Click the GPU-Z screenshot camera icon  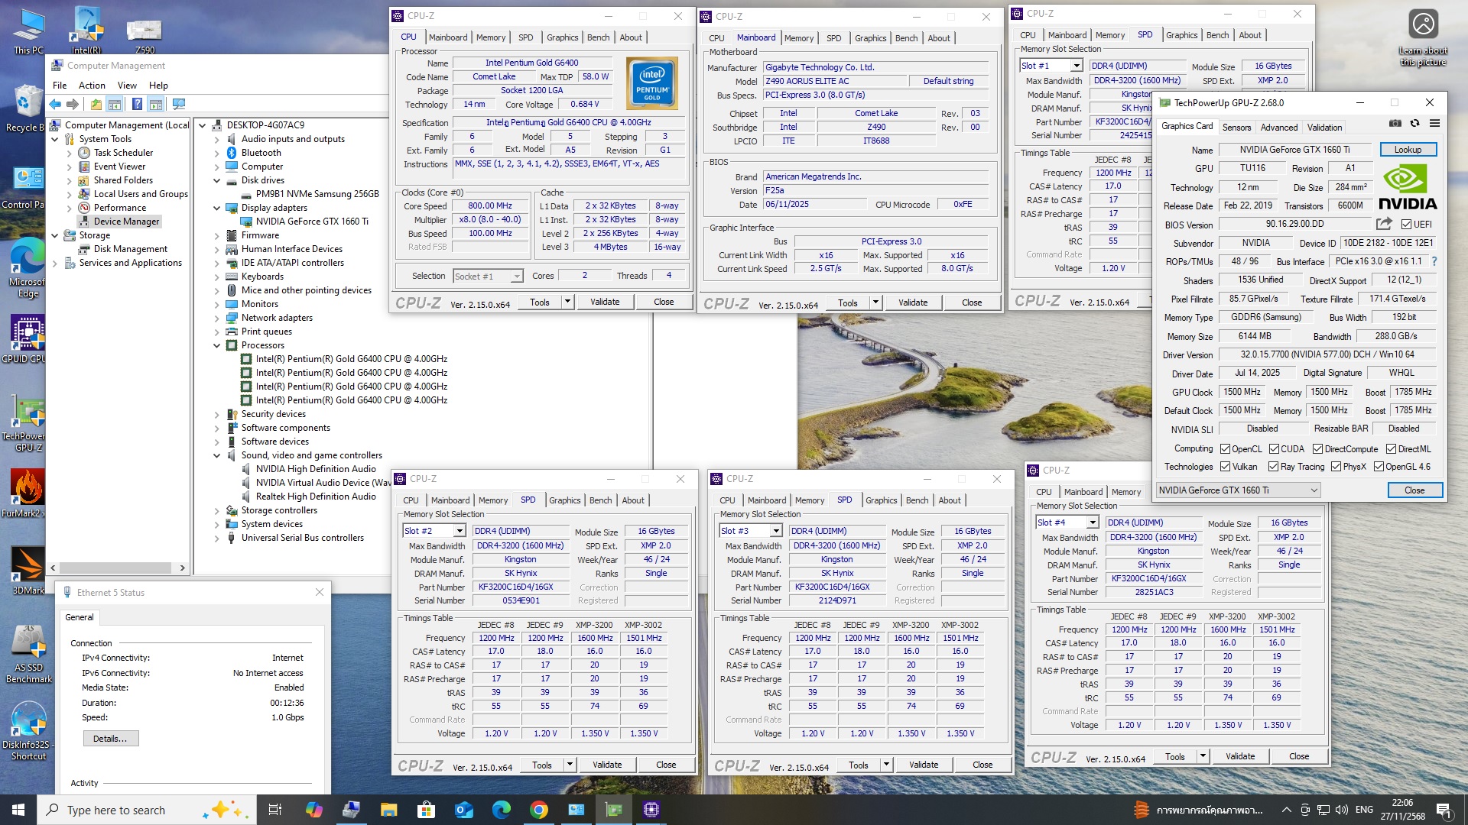click(1395, 124)
